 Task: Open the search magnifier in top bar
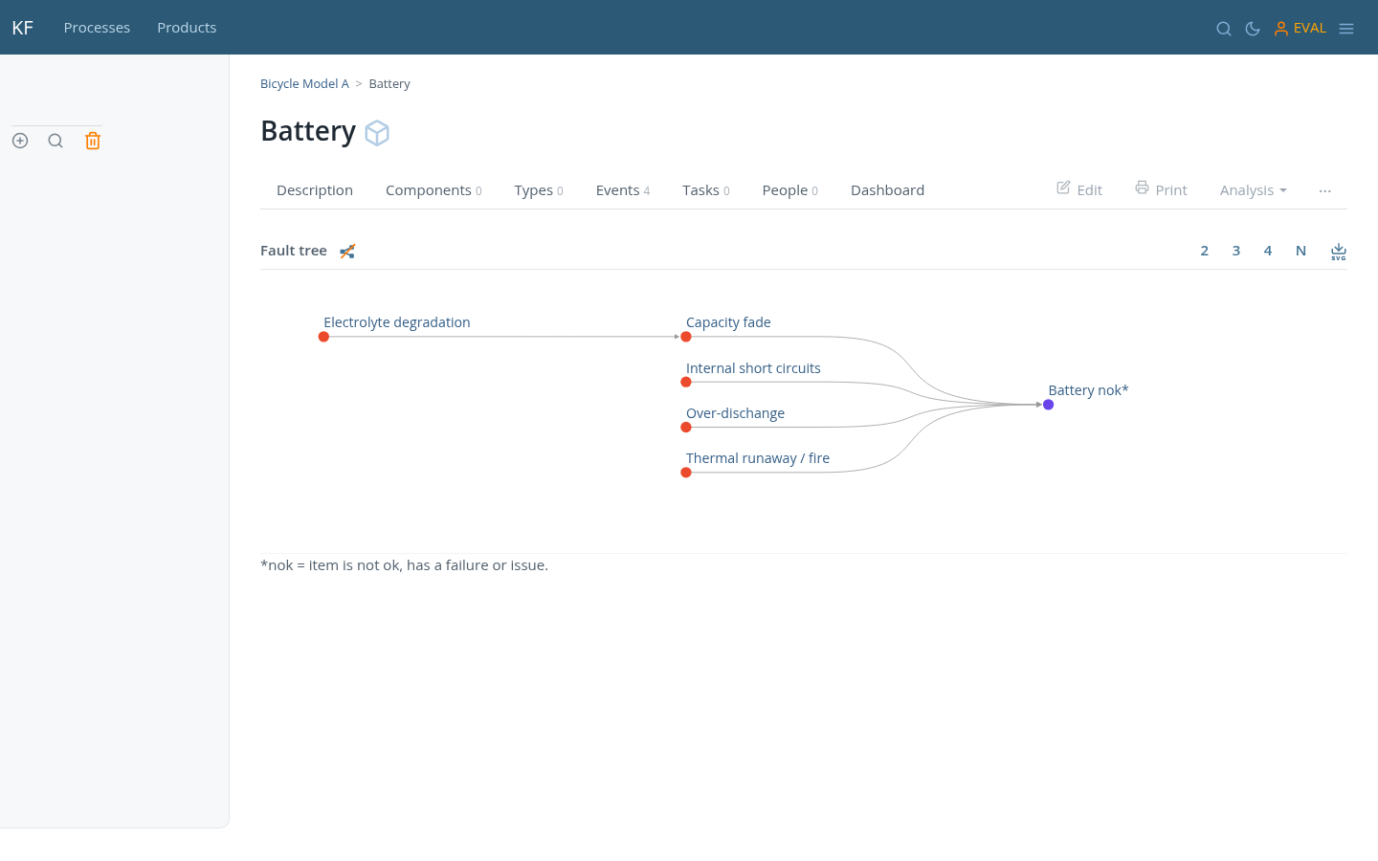point(1223,29)
